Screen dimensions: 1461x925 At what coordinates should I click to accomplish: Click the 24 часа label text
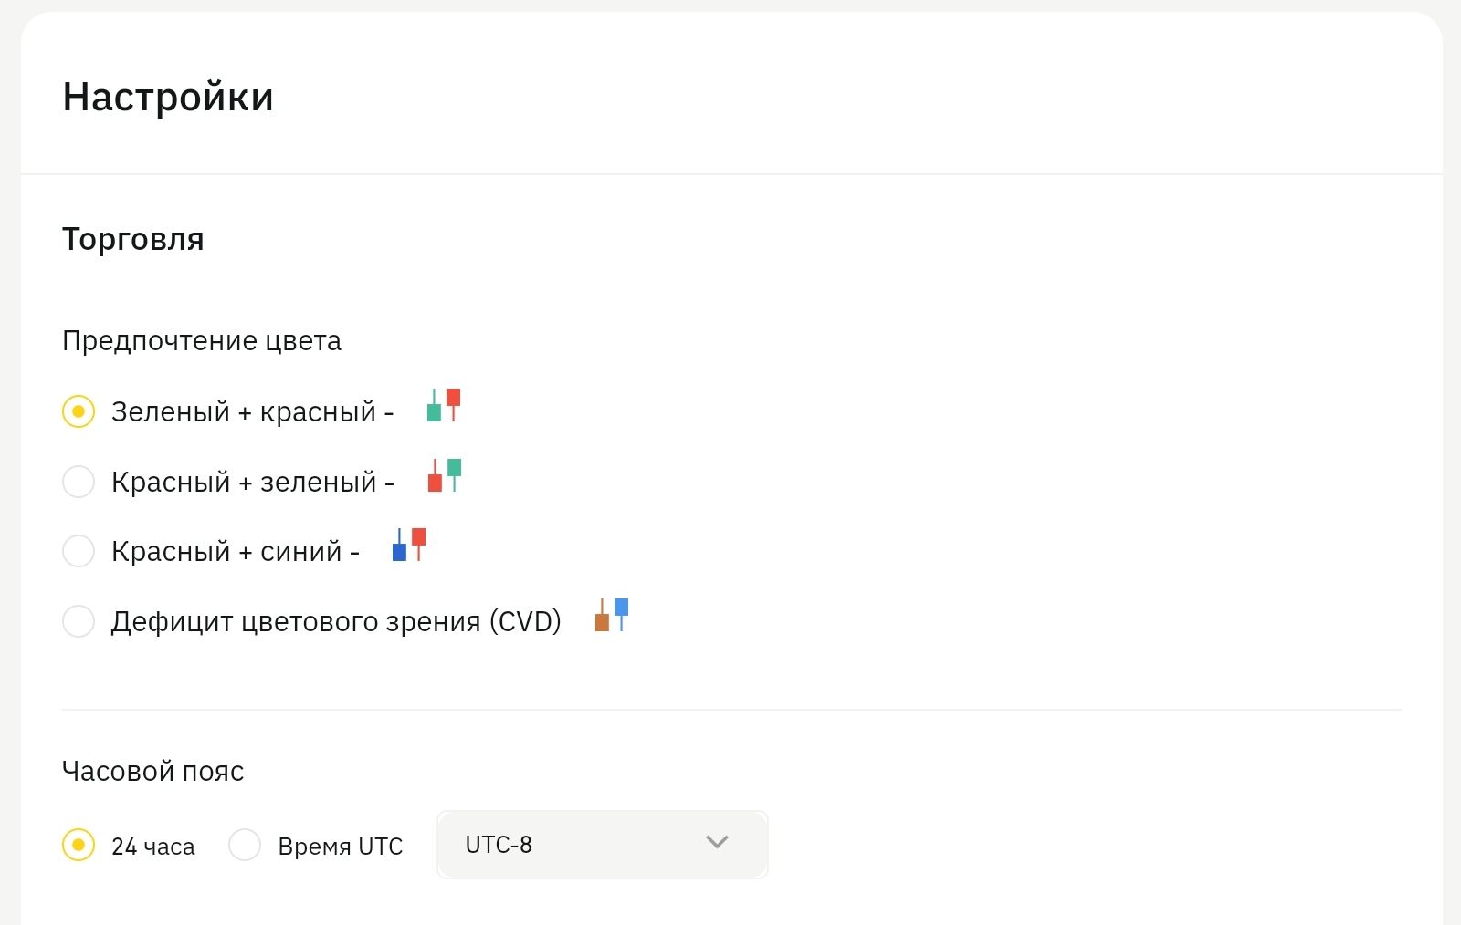[x=153, y=847]
